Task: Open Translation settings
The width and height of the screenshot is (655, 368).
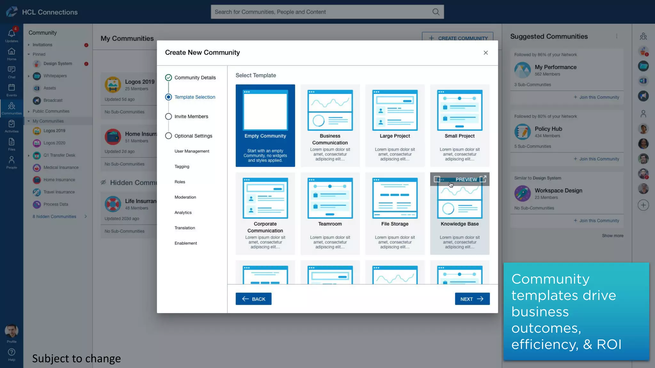Action: [185, 228]
